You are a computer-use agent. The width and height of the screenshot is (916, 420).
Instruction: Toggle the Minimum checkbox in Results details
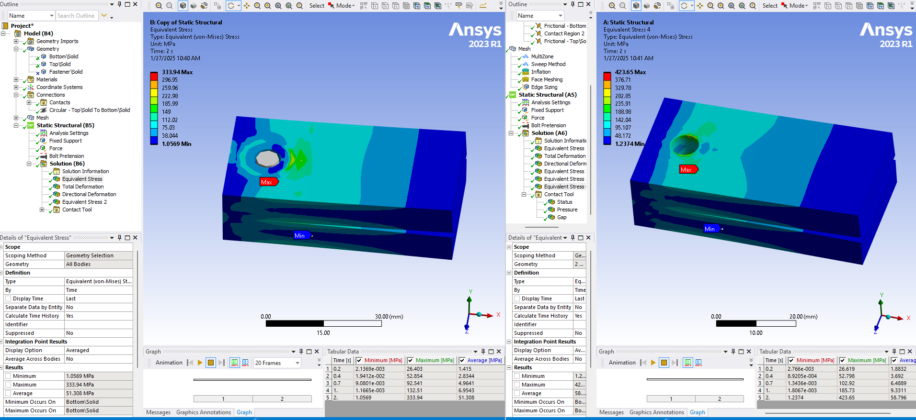(x=9, y=376)
